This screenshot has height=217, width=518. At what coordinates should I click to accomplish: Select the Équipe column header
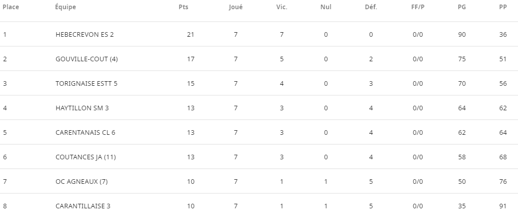[65, 7]
